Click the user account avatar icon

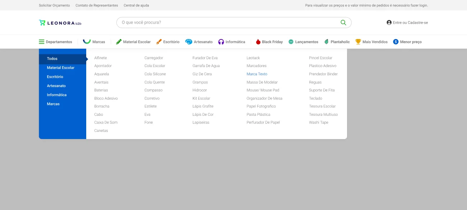(389, 23)
